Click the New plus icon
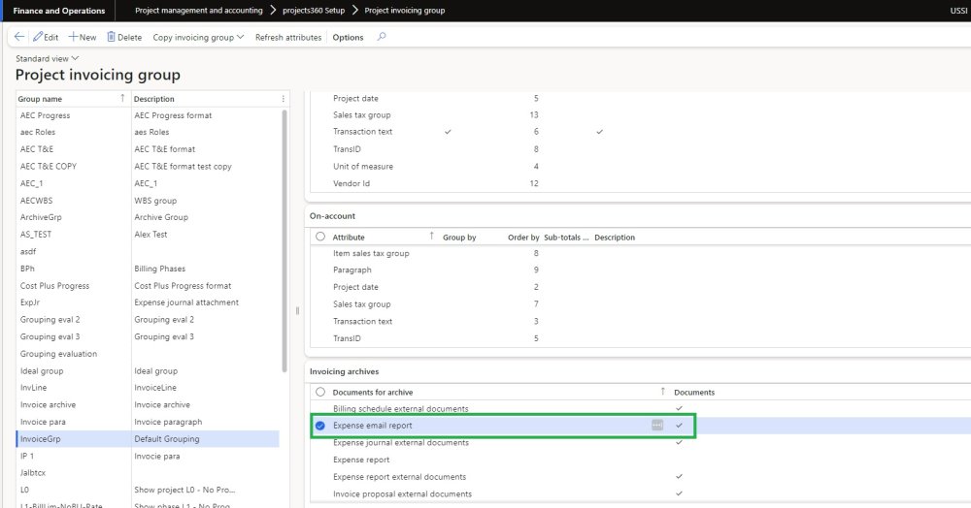 [x=74, y=37]
